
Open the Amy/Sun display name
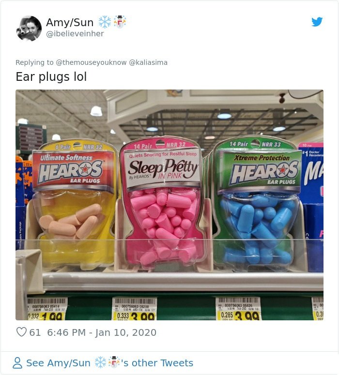pos(70,22)
